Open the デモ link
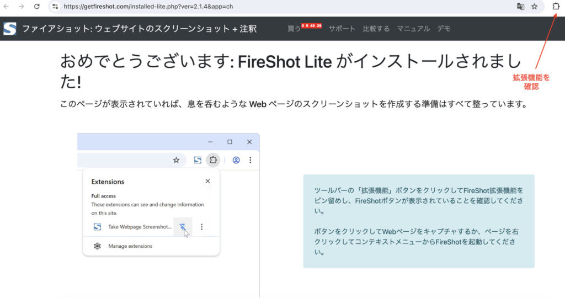The width and height of the screenshot is (565, 298). tap(444, 29)
